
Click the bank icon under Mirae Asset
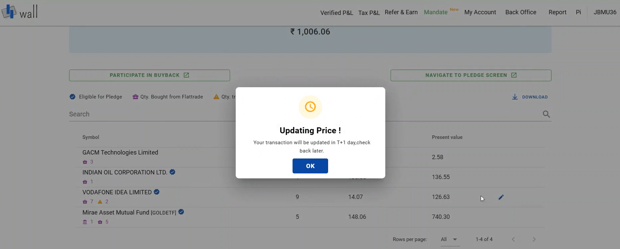85,222
